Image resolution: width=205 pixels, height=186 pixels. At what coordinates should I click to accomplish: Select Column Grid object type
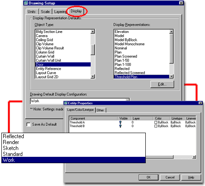pos(63,52)
